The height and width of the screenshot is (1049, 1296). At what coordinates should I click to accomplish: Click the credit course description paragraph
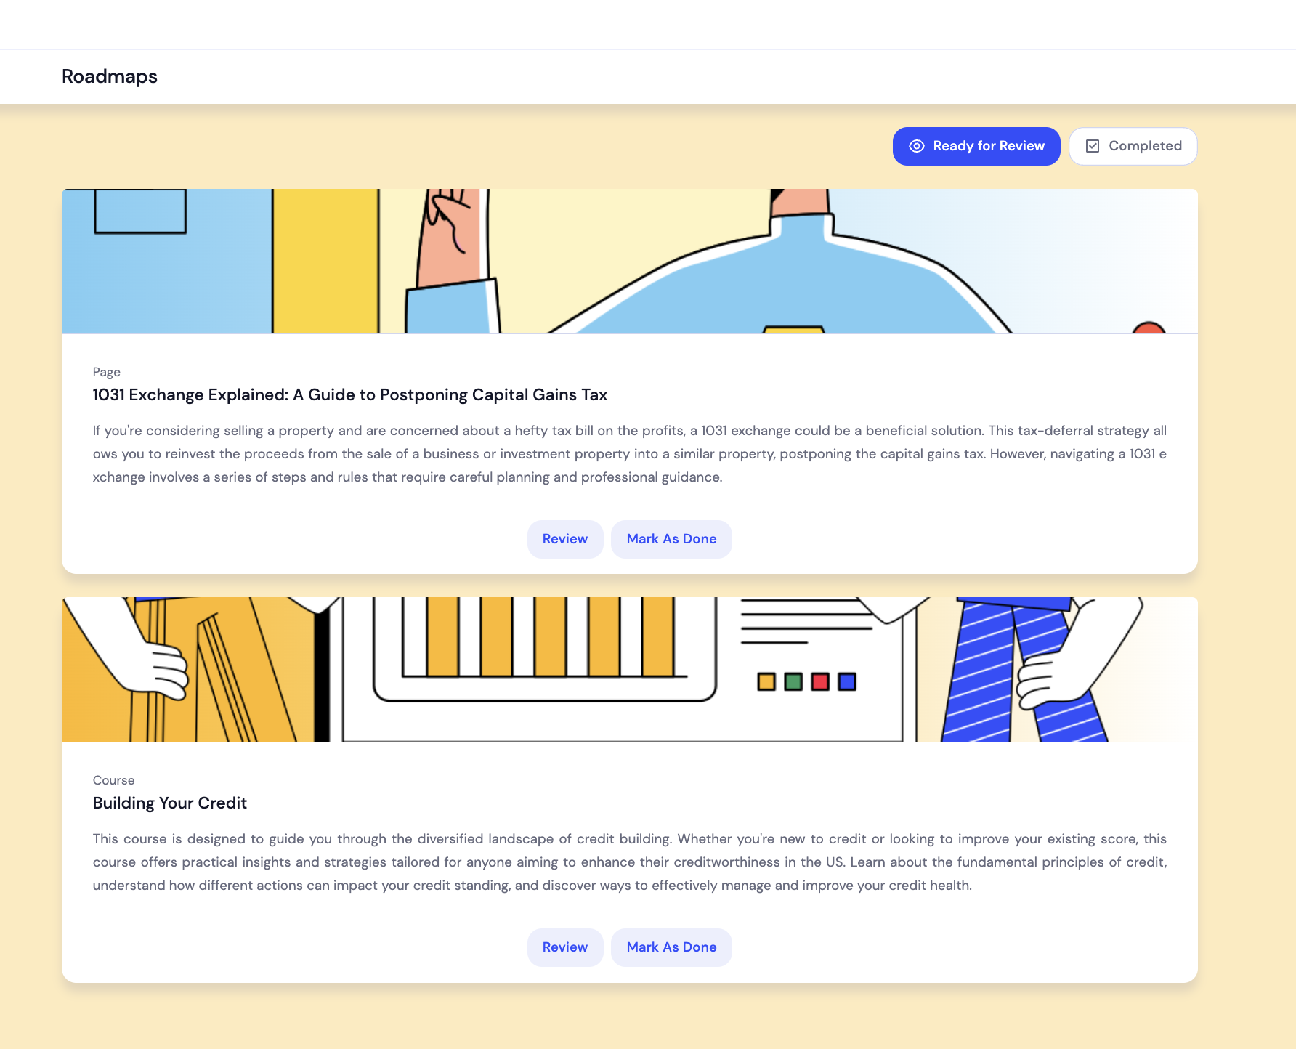629,862
